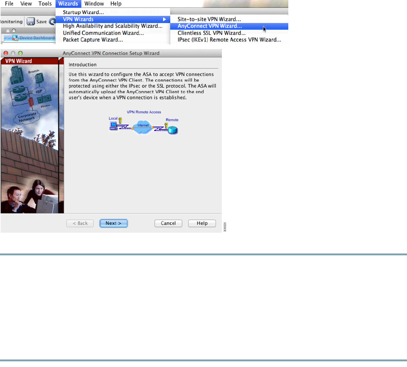Click the refresh icon next to Save
Viewport: 407px width, 367px height.
point(52,22)
